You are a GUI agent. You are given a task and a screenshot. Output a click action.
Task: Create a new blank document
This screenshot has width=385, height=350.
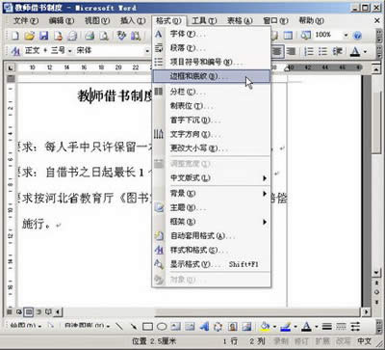click(15, 36)
